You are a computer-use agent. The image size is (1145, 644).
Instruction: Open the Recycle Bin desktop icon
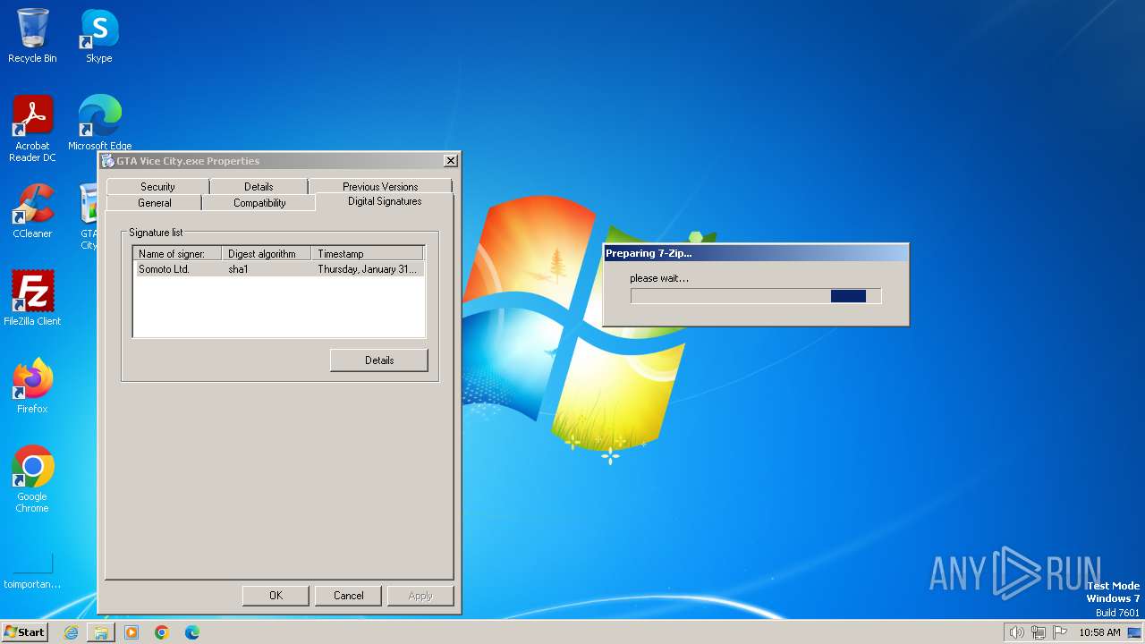[x=32, y=36]
